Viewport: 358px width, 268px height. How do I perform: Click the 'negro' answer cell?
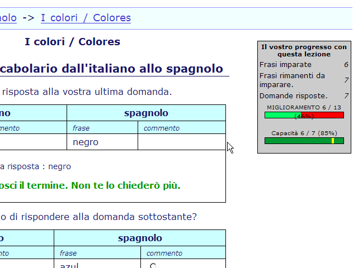coord(102,142)
